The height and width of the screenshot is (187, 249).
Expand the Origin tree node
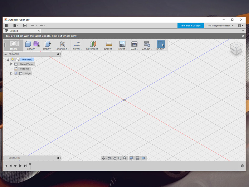(x=11, y=74)
